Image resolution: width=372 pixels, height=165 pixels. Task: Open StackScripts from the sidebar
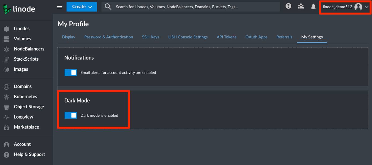[26, 59]
